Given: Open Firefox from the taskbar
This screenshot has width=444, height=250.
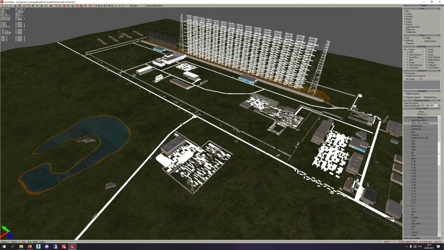Looking at the screenshot, I should (x=30, y=246).
